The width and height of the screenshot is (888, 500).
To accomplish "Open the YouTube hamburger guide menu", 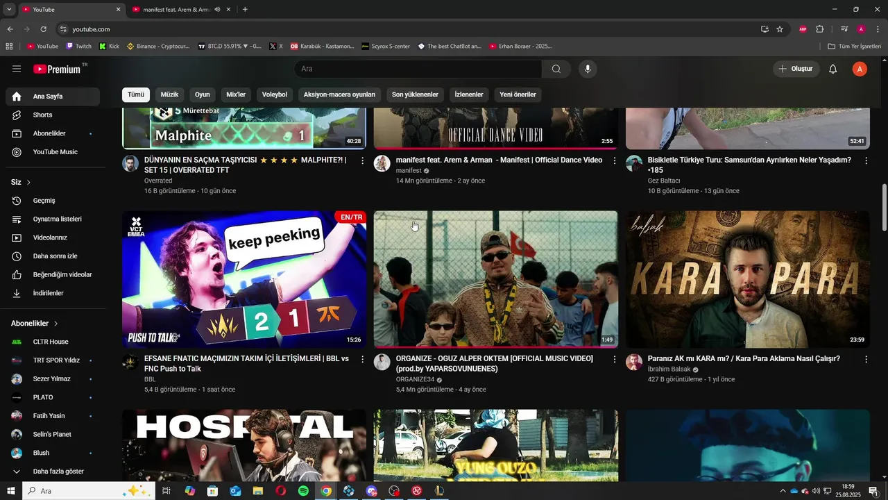I will click(x=17, y=69).
